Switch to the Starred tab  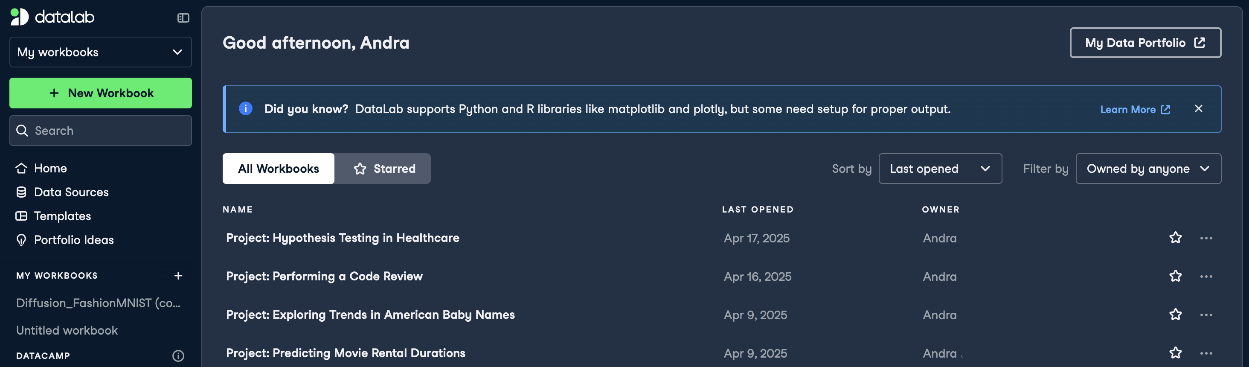point(384,169)
